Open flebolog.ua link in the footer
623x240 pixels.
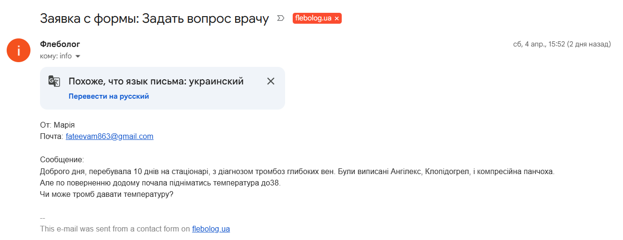tap(211, 229)
